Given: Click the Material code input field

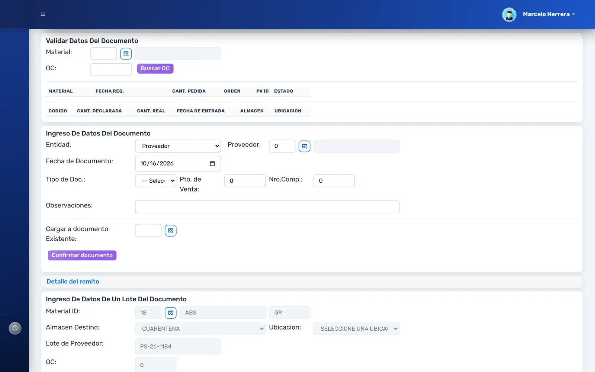Looking at the screenshot, I should [104, 54].
